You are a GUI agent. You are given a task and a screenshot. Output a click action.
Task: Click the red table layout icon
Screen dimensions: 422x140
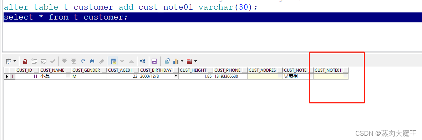click(189, 61)
